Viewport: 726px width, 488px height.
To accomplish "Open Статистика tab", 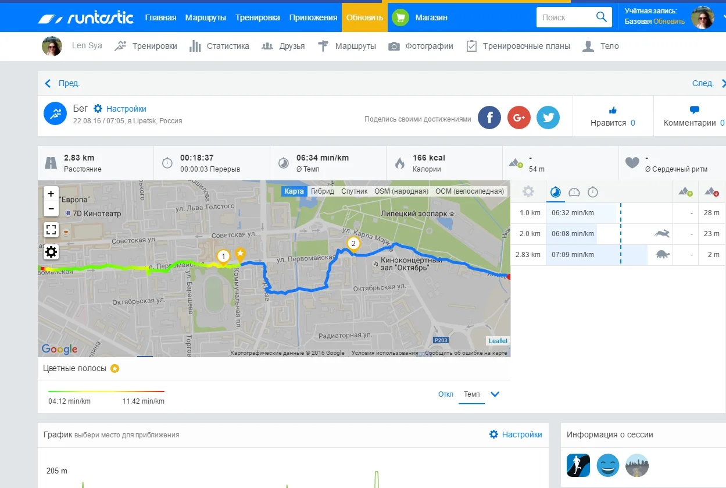I will (x=219, y=46).
